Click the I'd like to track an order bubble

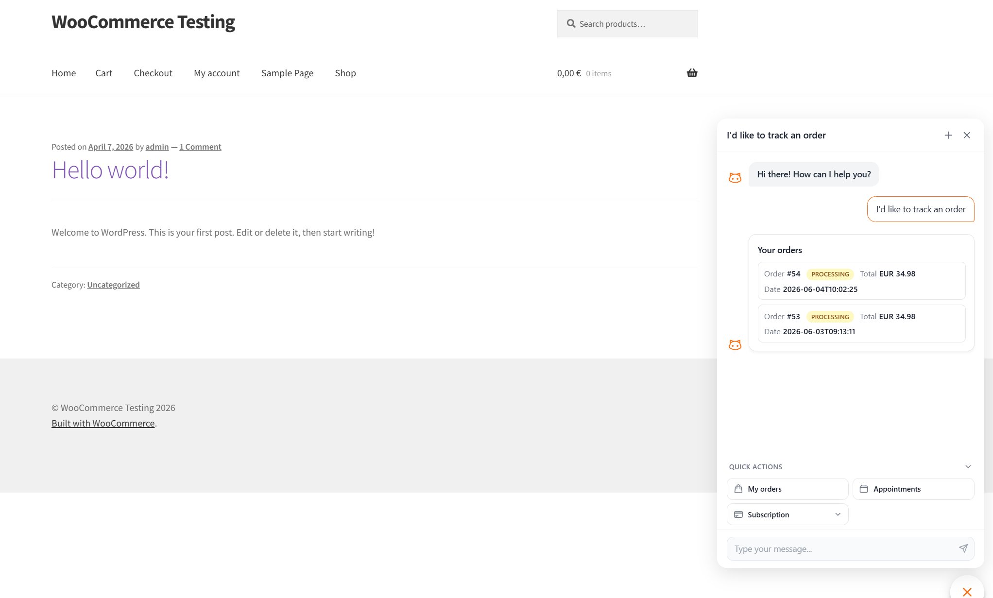pos(921,209)
